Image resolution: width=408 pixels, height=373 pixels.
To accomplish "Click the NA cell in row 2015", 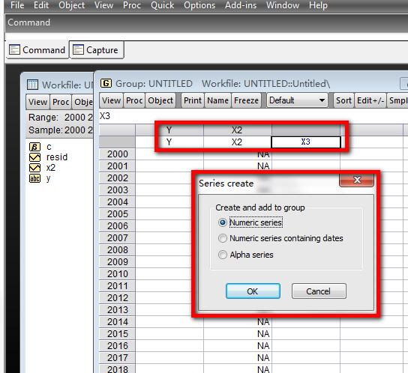I will tap(237, 334).
